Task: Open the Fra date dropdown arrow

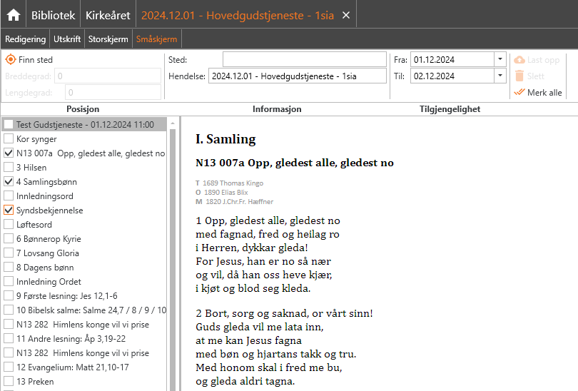Action: [500, 59]
